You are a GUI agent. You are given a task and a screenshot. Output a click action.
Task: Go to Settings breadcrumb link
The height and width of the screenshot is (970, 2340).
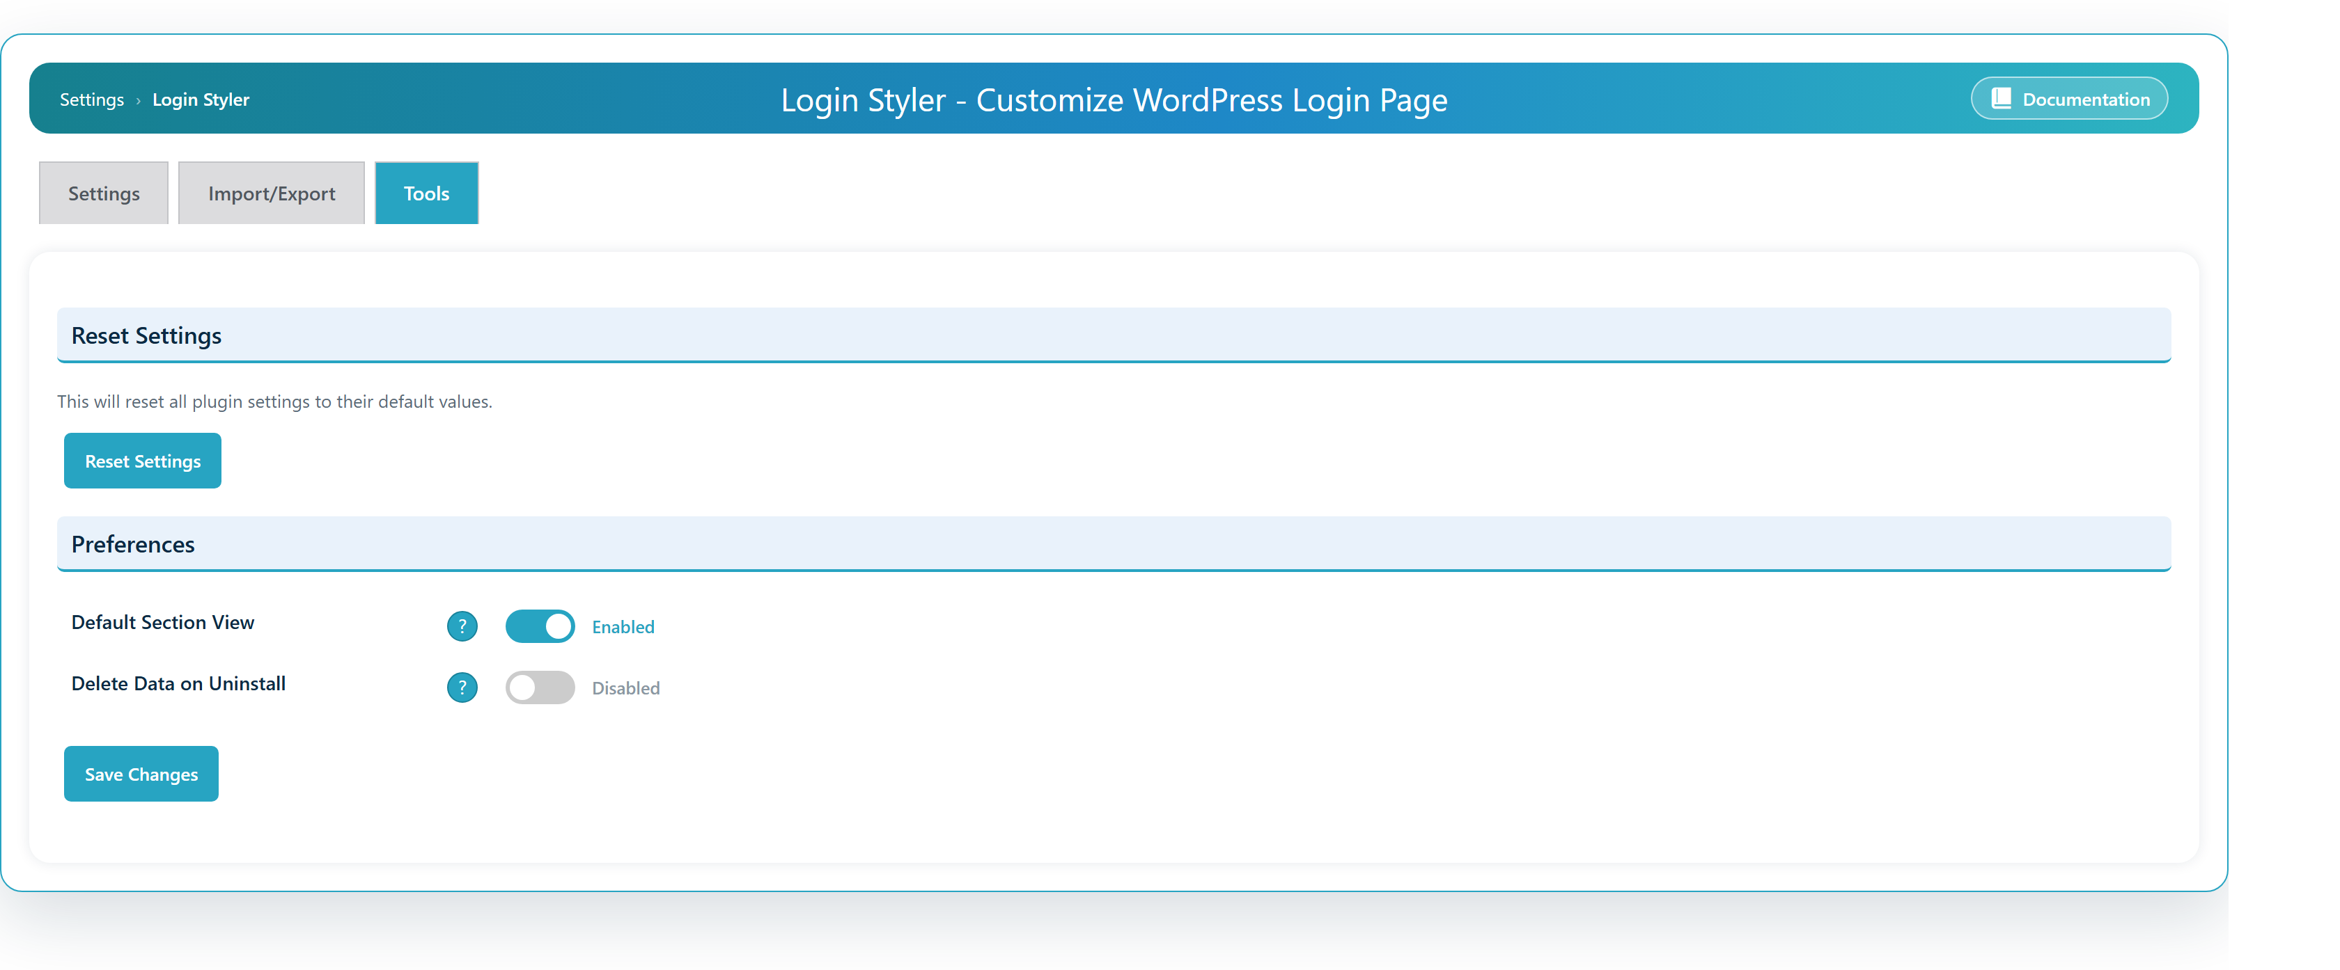coord(92,100)
